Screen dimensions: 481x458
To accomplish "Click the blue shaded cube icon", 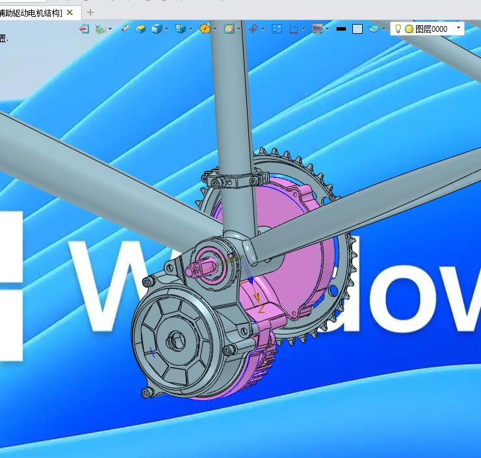I will 157,29.
